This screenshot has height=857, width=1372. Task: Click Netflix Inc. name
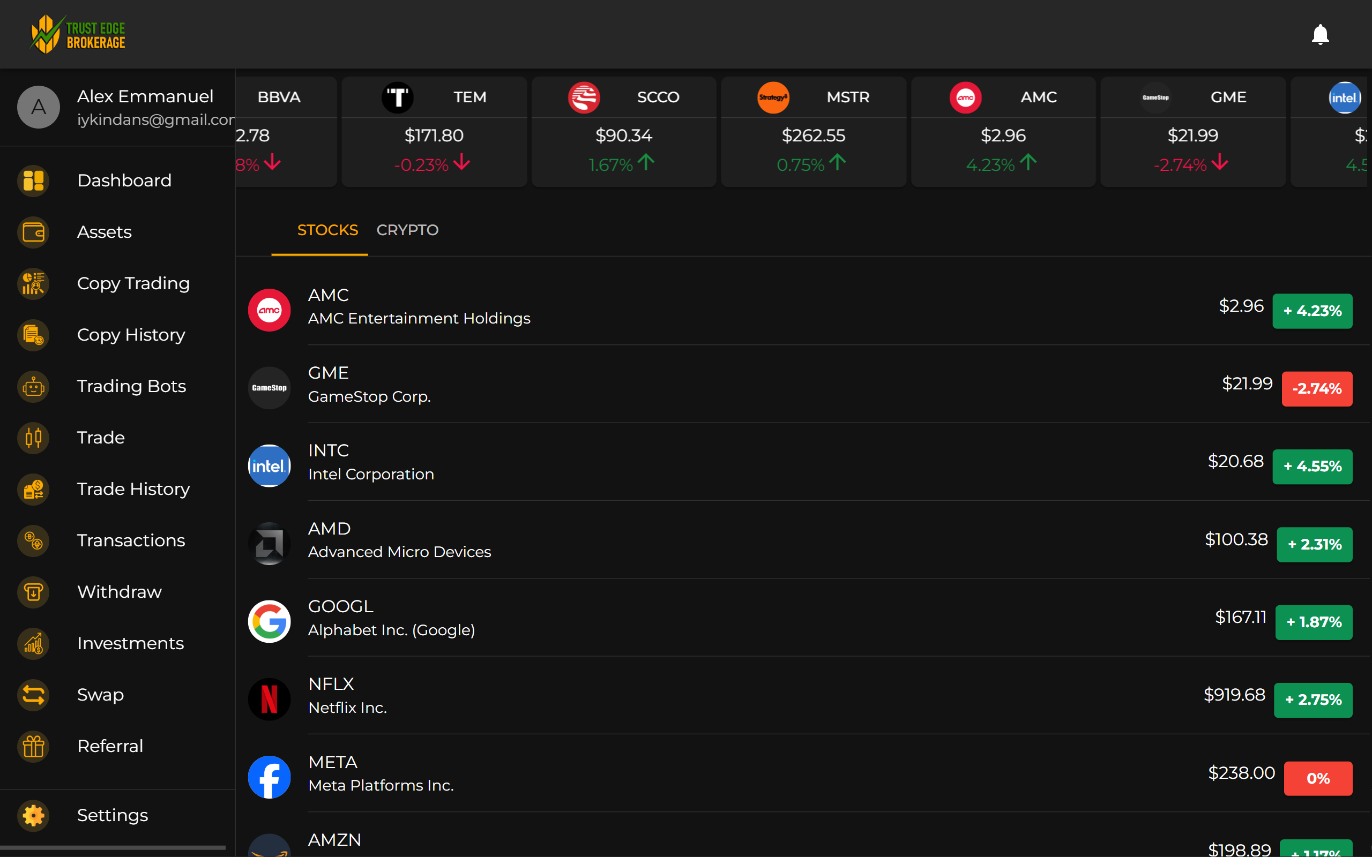click(347, 708)
